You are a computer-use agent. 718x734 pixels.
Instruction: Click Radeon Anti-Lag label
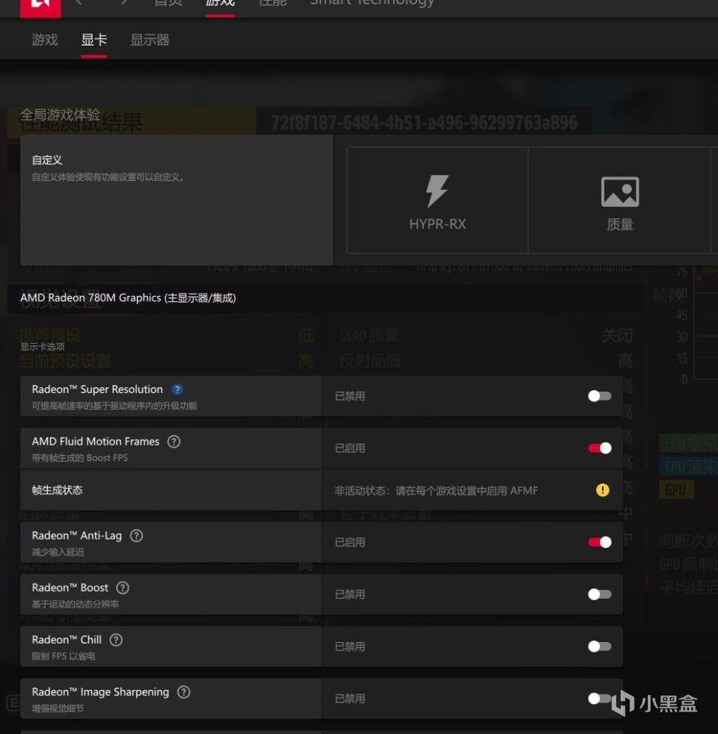click(77, 535)
